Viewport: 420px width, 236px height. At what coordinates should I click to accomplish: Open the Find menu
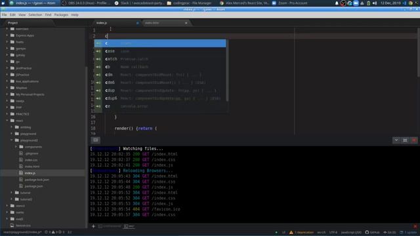coord(48,14)
